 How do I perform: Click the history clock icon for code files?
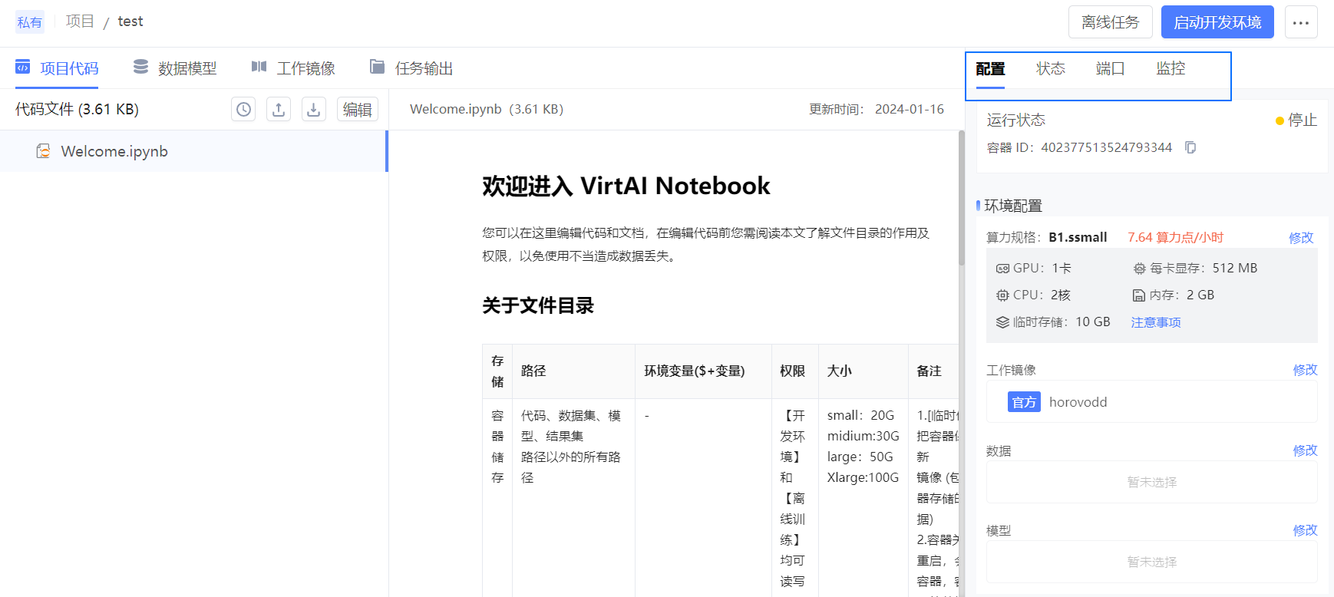[x=243, y=110]
